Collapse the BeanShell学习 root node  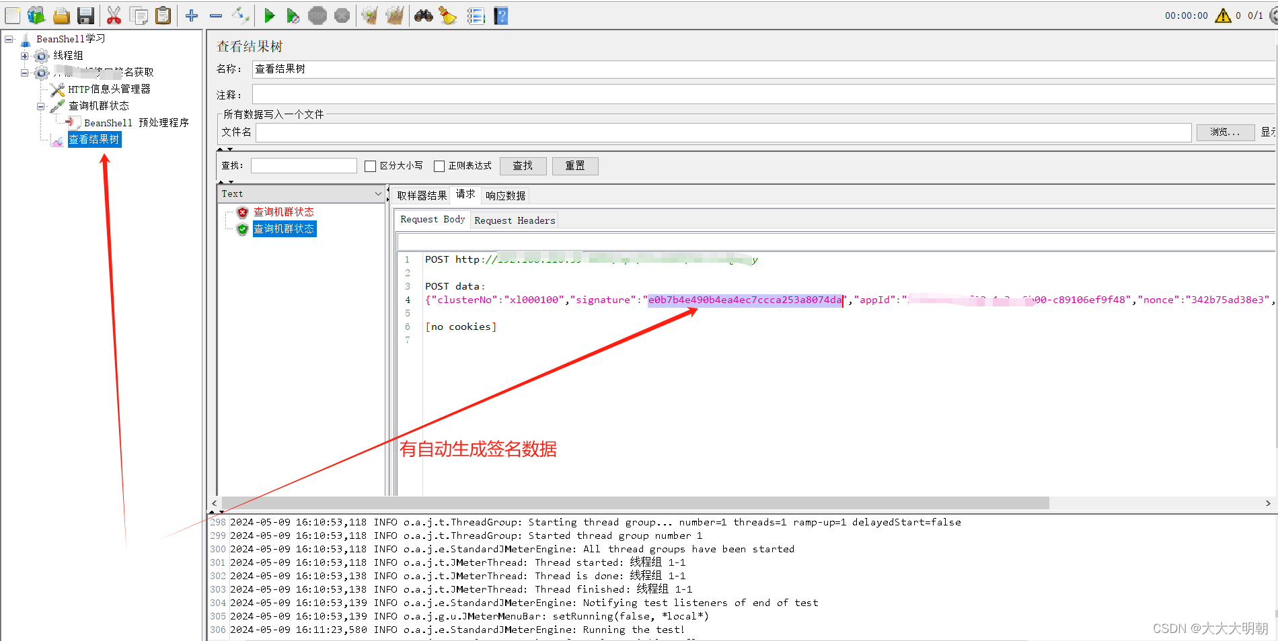(9, 39)
